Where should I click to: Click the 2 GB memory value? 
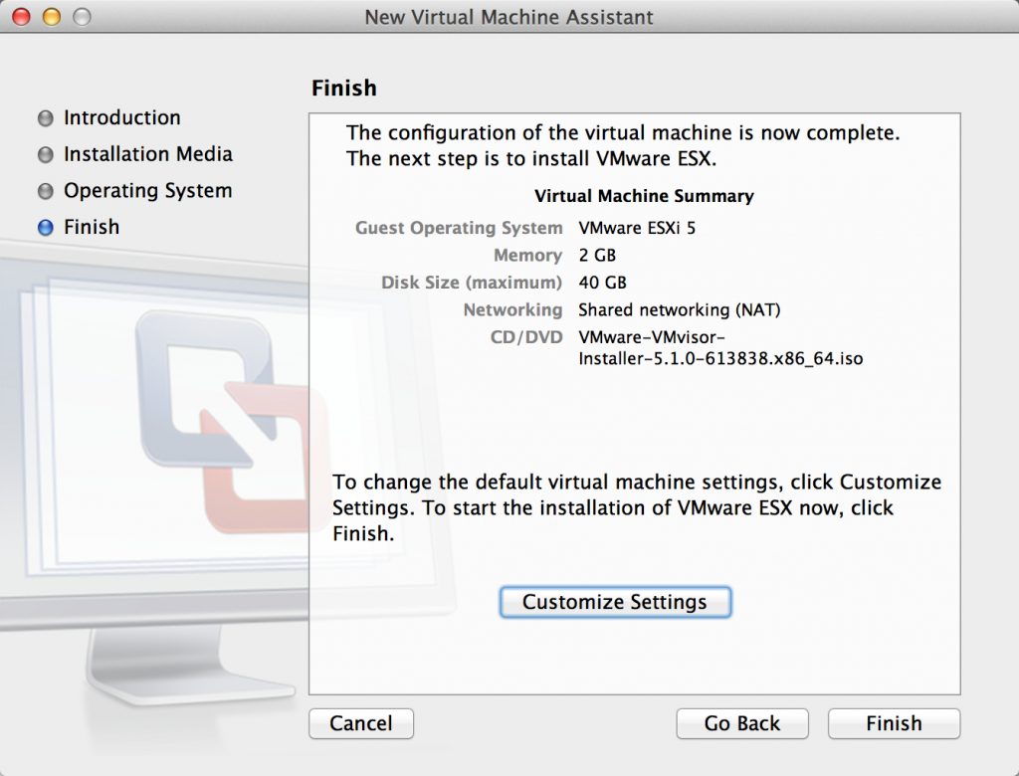click(597, 256)
